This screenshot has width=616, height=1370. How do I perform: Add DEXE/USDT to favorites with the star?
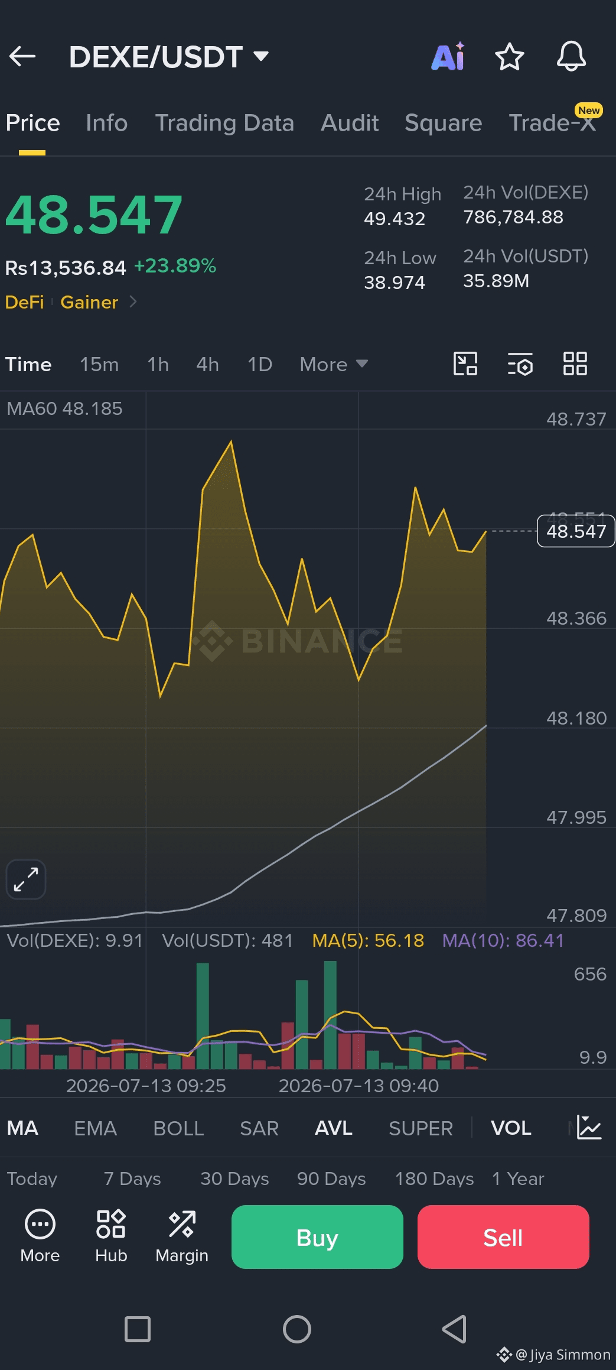[509, 57]
